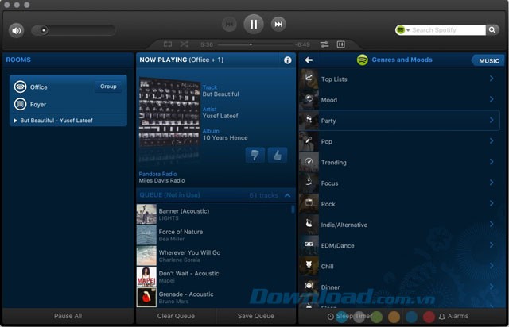Screen dimensions: 509x327
Task: Open the Focus category
Action: (x=399, y=183)
